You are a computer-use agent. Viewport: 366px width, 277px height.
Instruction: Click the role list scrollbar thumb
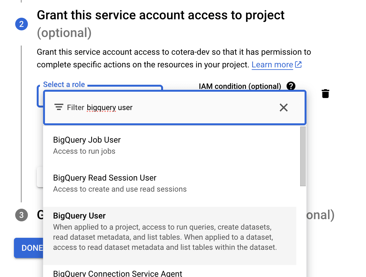coord(303,156)
